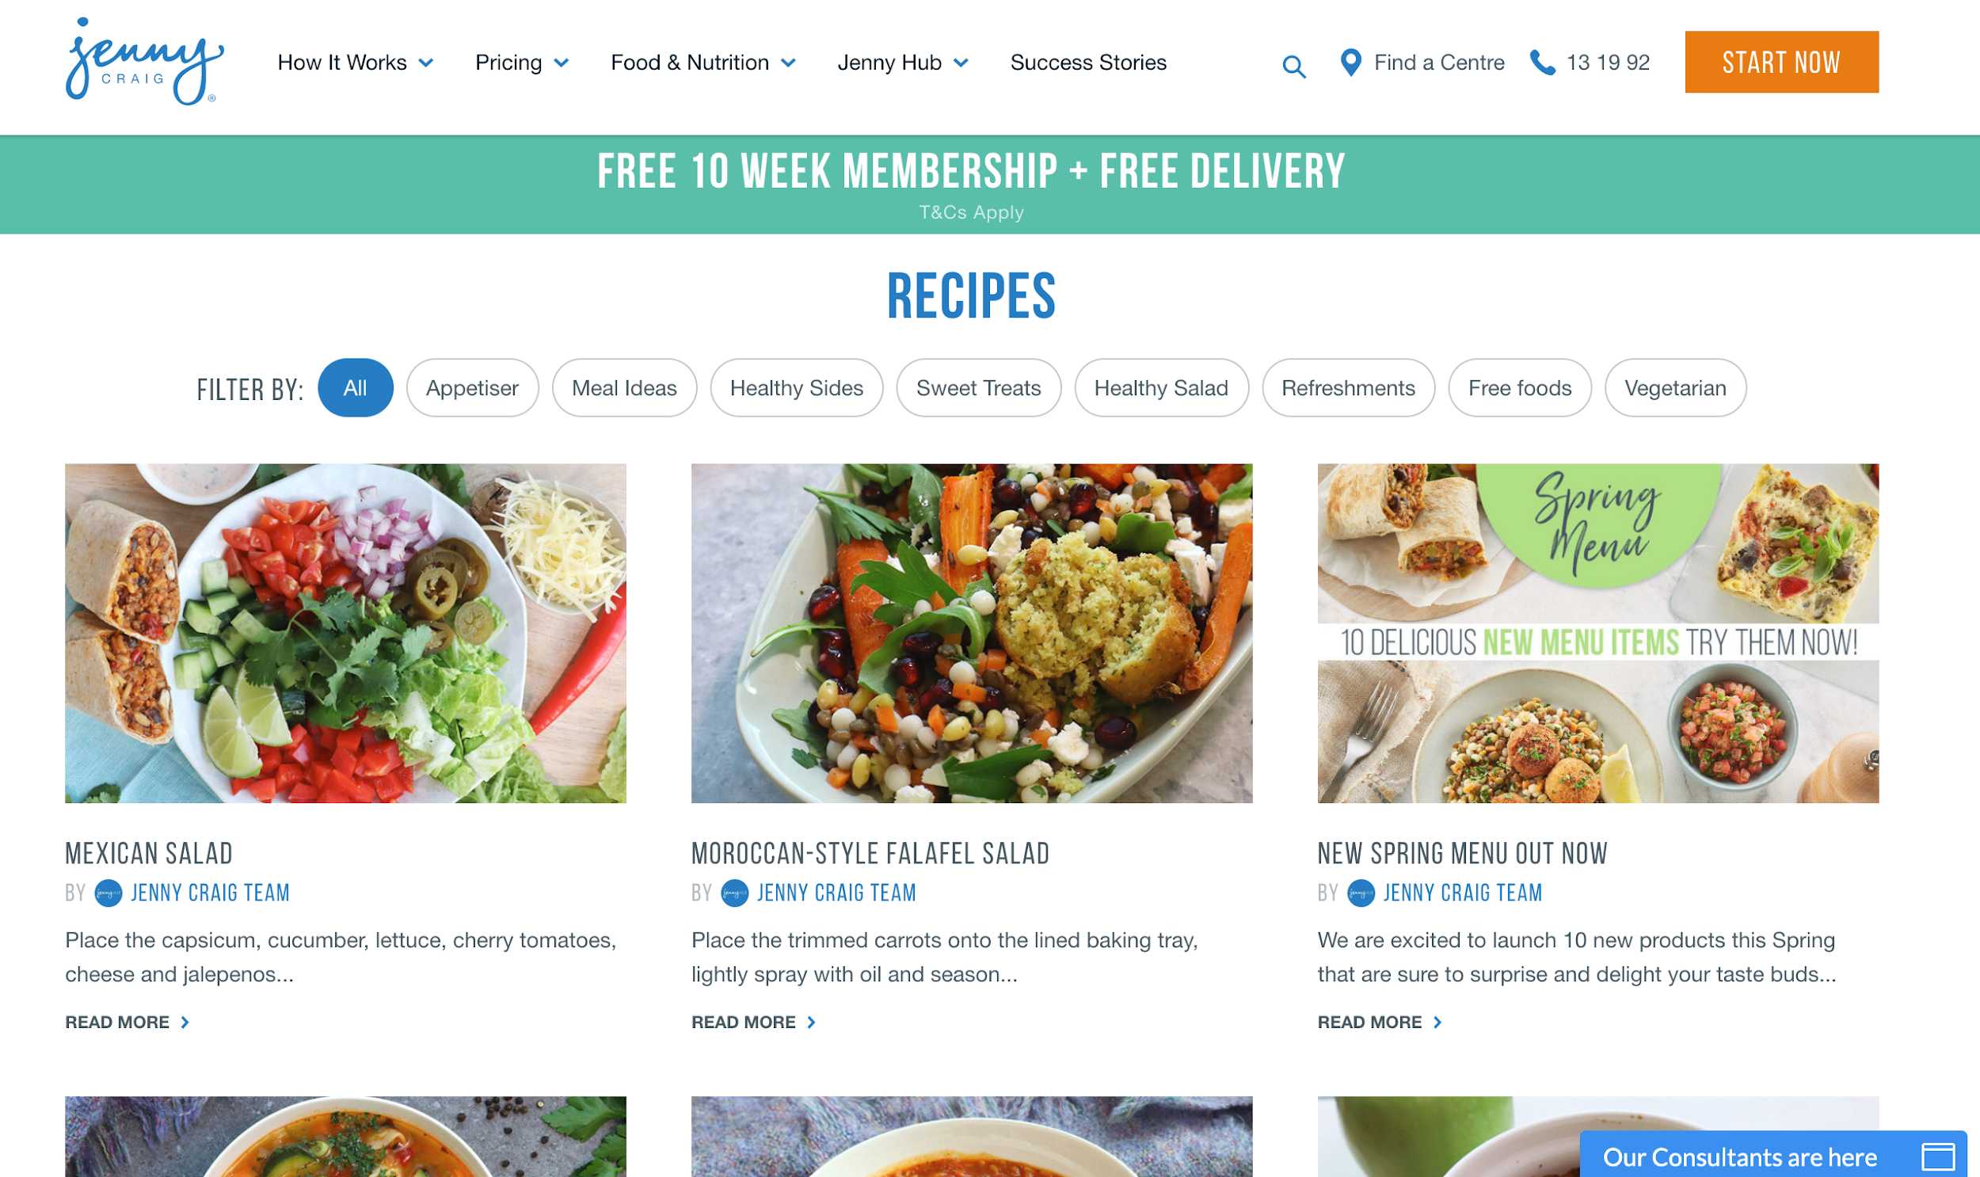Screen dimensions: 1980x1177
Task: Open the Success Stories page
Action: point(1088,62)
